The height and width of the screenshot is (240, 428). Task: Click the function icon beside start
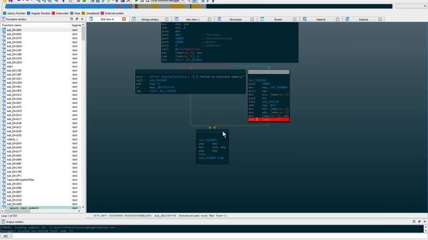tap(4, 67)
